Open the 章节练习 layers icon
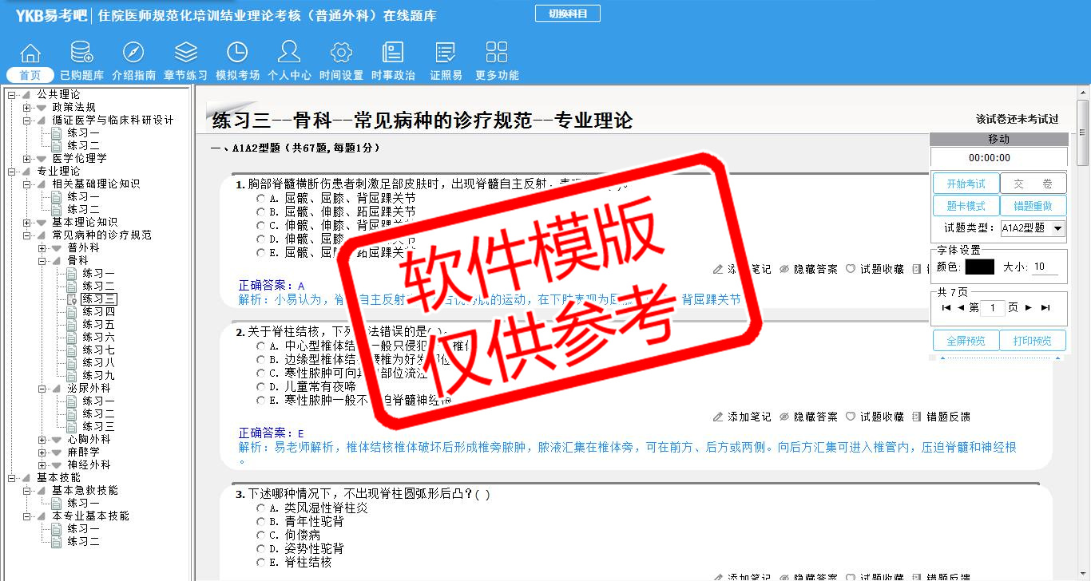This screenshot has height=581, width=1091. [185, 53]
